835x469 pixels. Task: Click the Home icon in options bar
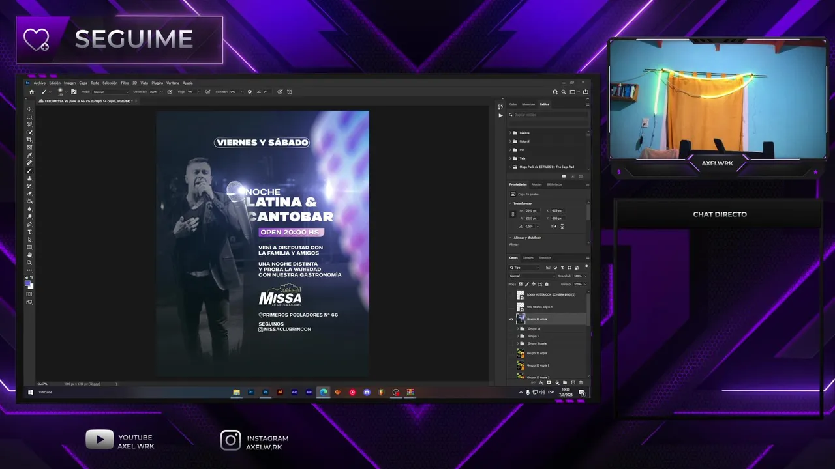pyautogui.click(x=31, y=92)
